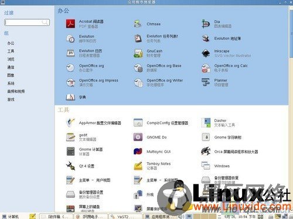Click the Evolution task list icon
This screenshot has height=219, width=293.
(x=138, y=38)
